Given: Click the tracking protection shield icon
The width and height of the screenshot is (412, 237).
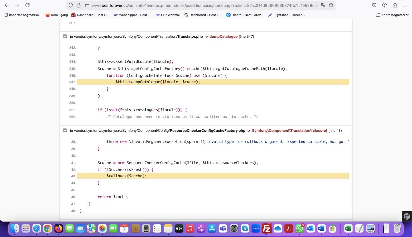Looking at the screenshot, I should tap(71, 5).
